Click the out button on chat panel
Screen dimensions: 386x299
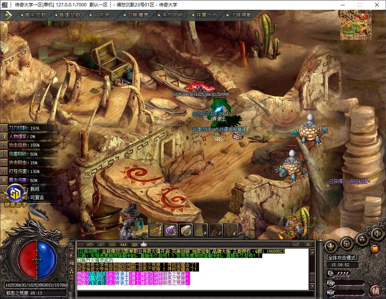click(296, 244)
